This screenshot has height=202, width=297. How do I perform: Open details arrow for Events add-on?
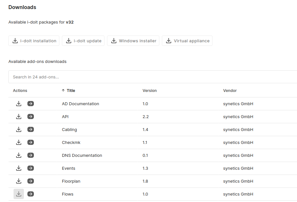[x=31, y=168]
